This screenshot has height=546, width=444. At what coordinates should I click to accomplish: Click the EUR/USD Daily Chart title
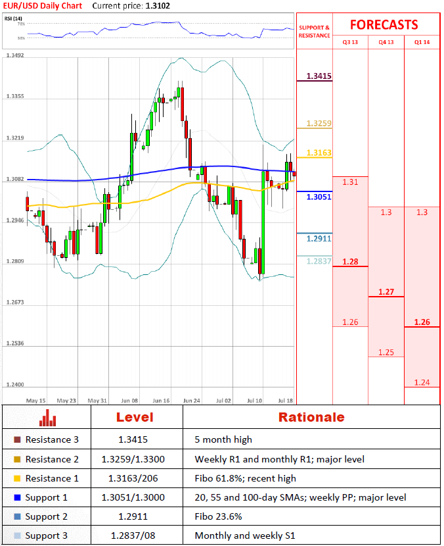pyautogui.click(x=43, y=6)
